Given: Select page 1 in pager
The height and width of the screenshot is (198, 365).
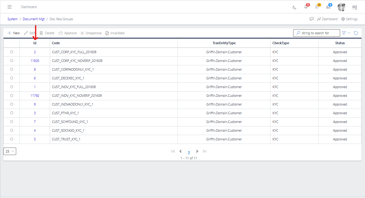Looking at the screenshot, I should (x=189, y=152).
